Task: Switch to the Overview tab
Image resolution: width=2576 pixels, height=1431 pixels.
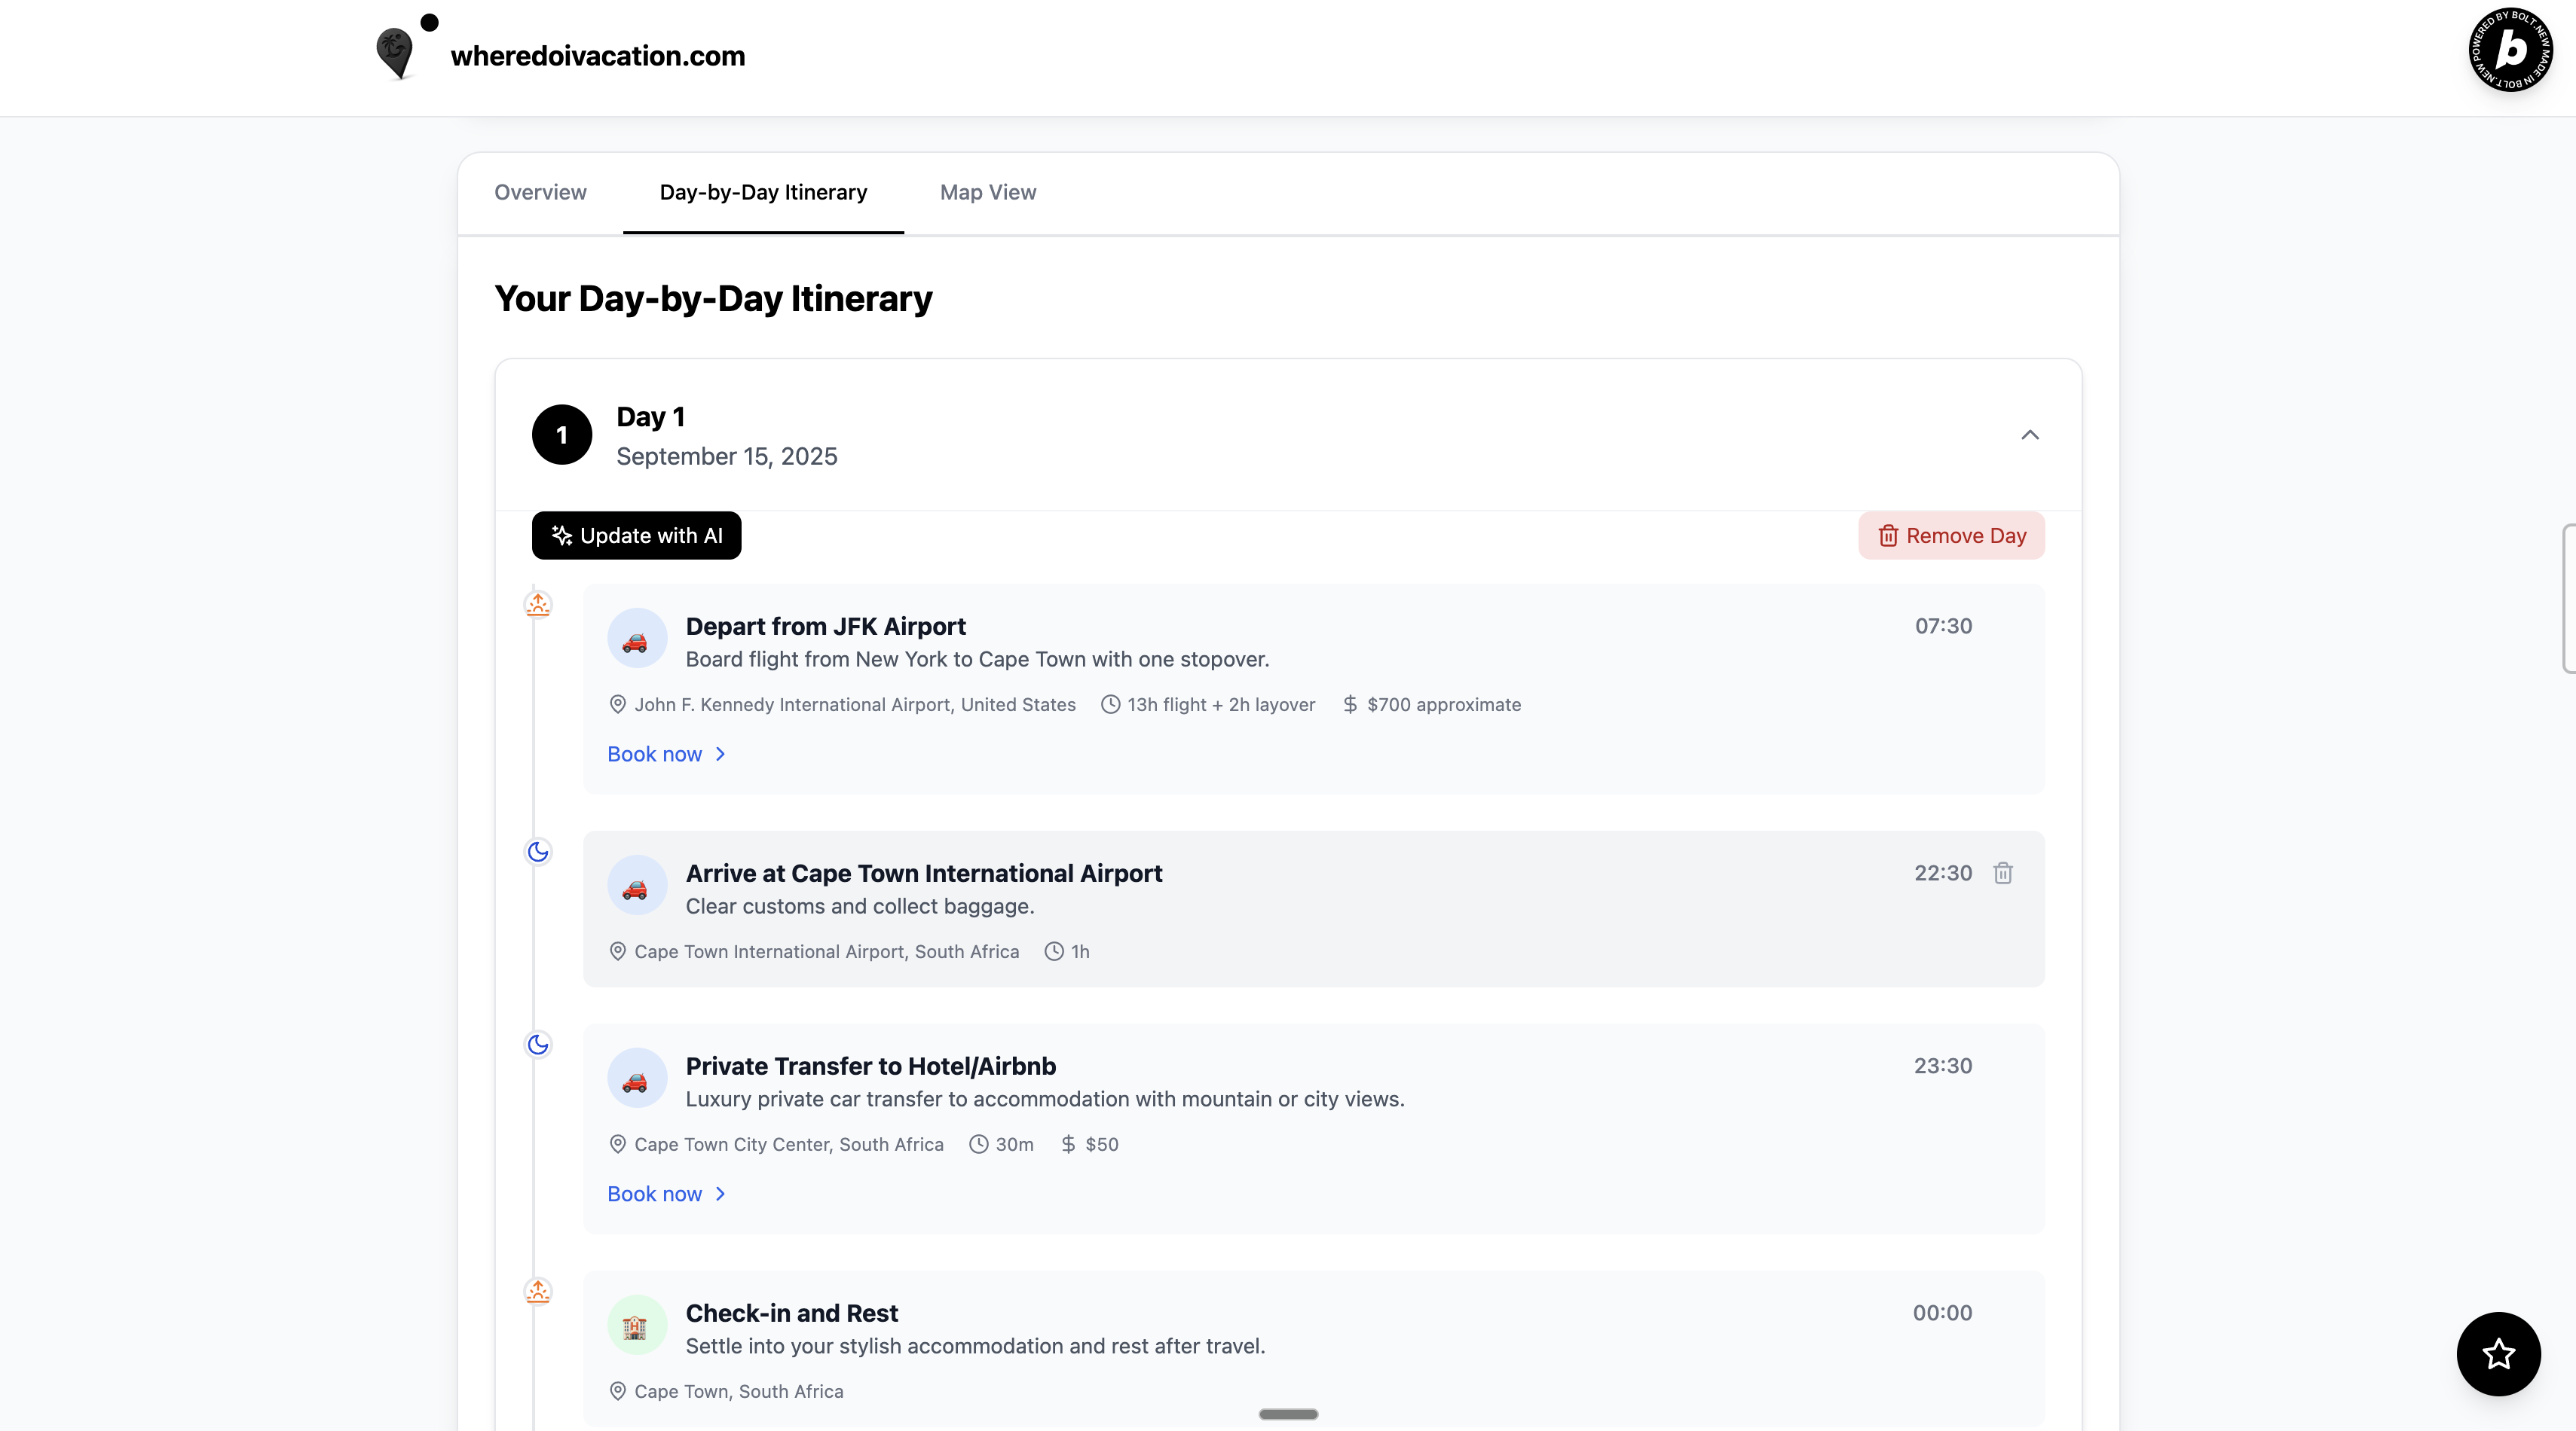Action: pos(540,192)
